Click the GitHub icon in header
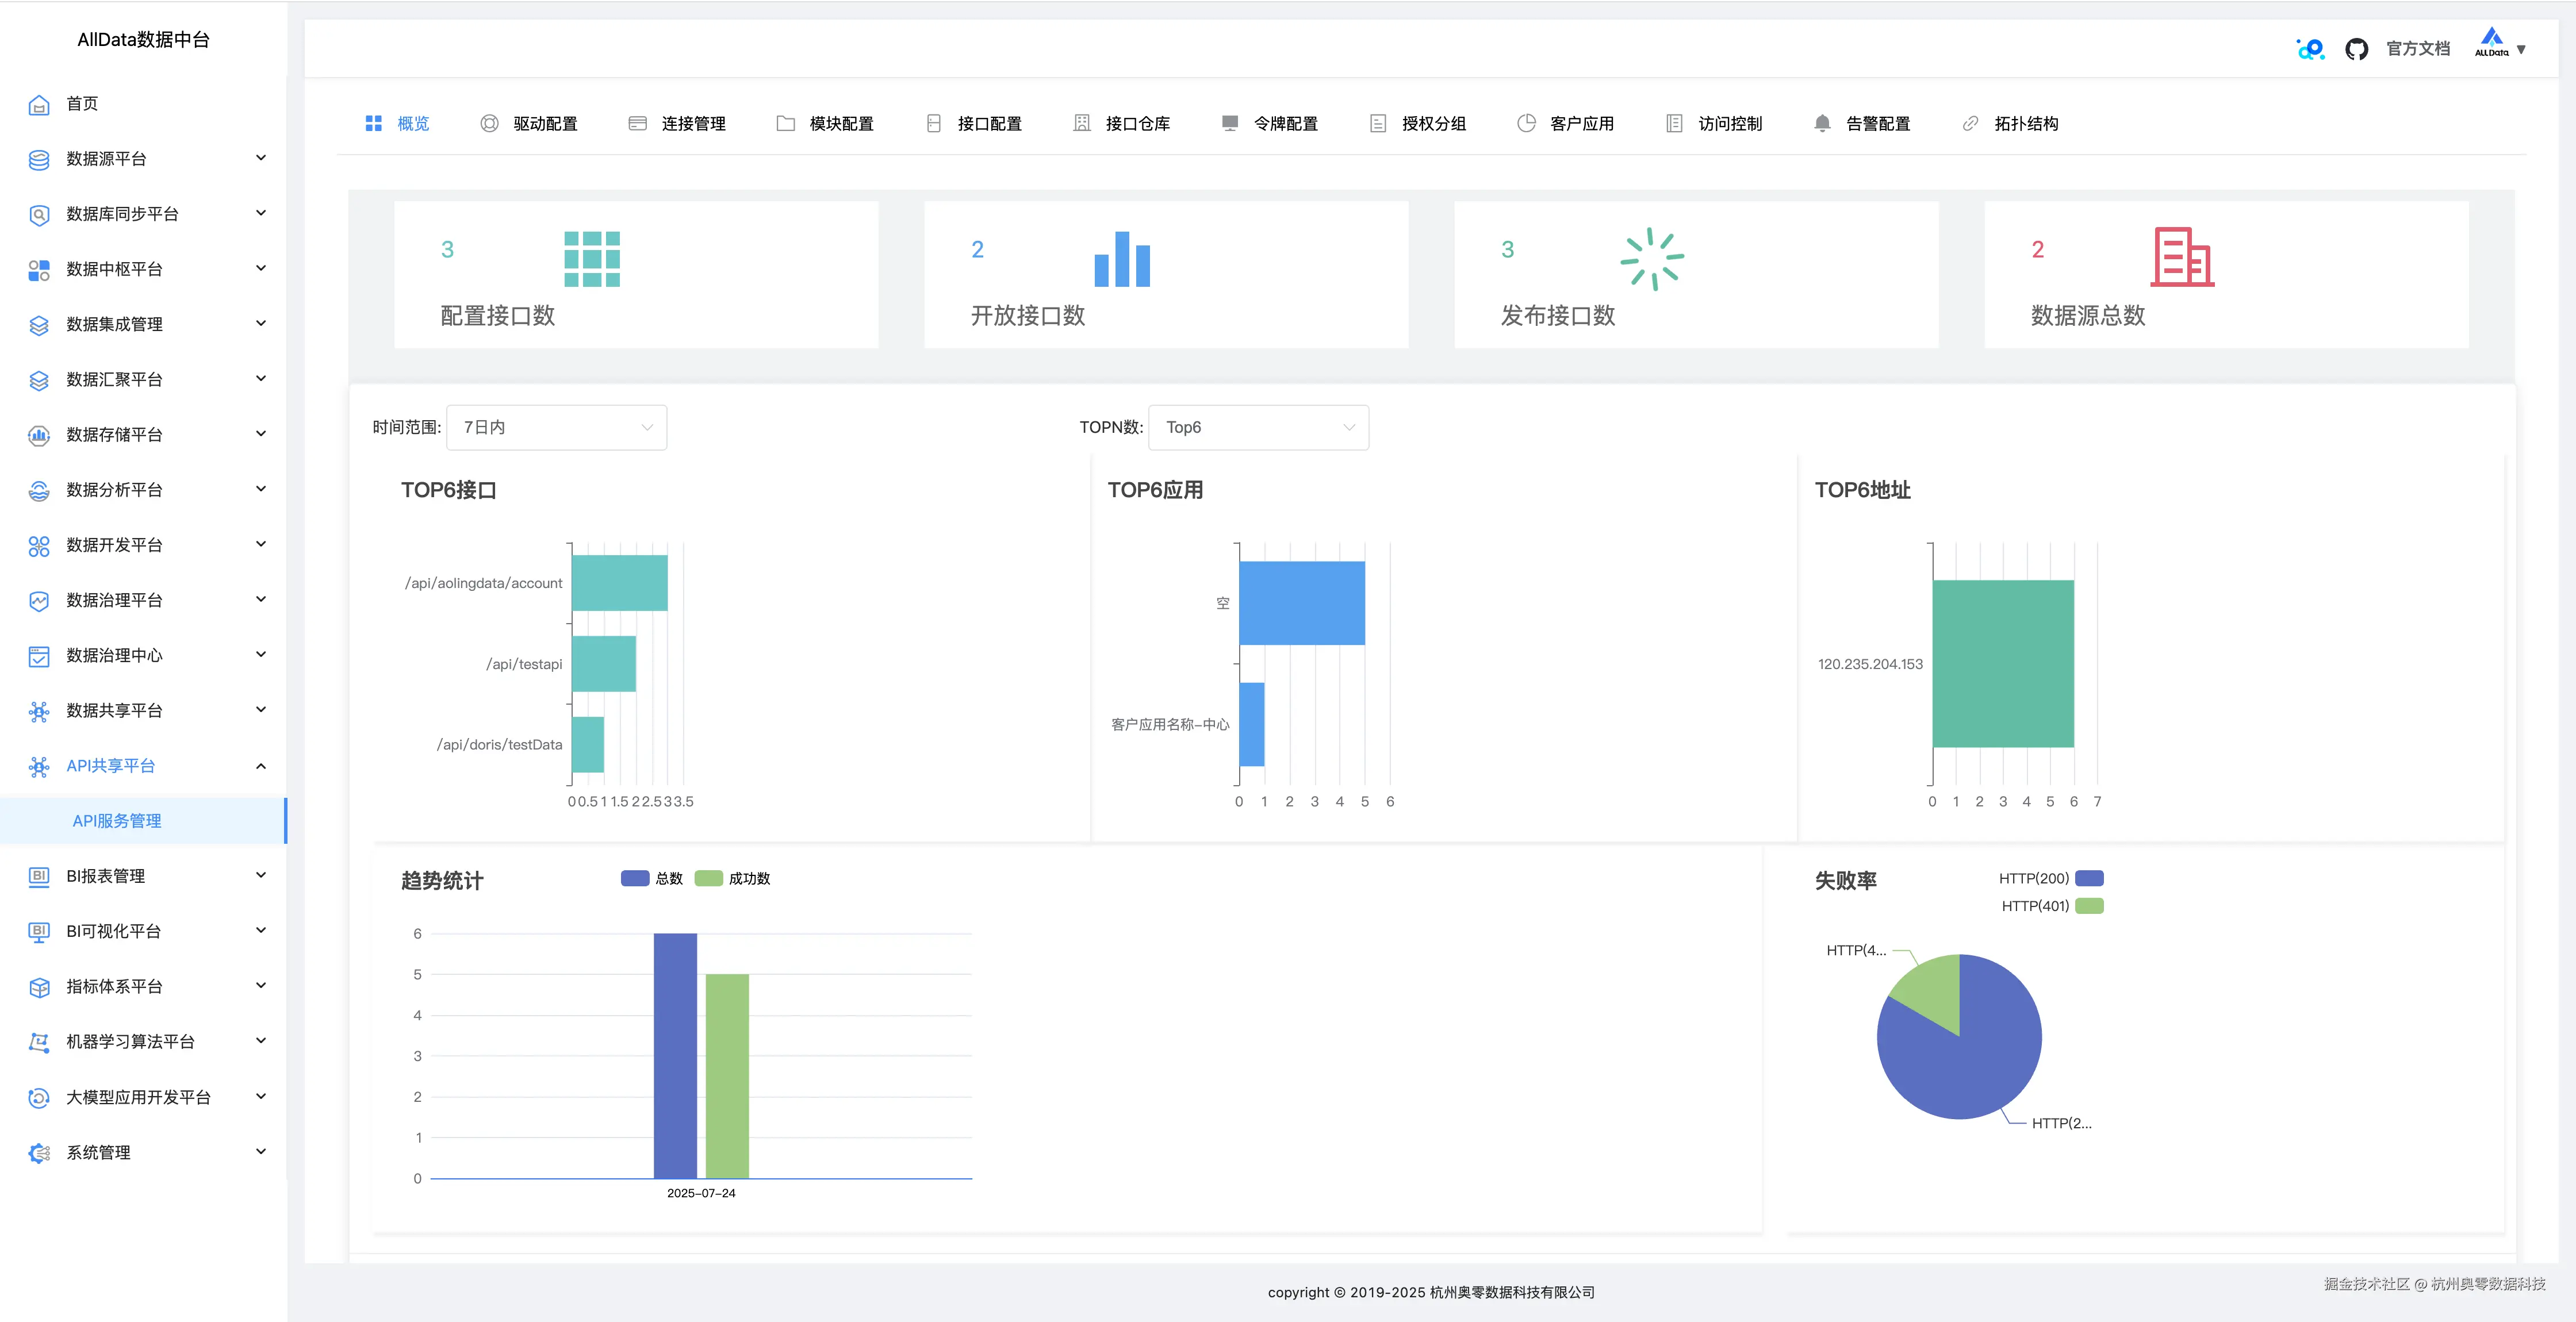This screenshot has height=1322, width=2576. pos(2356,49)
